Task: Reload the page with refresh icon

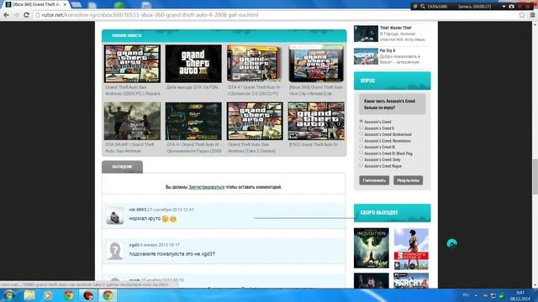Action: pos(26,15)
